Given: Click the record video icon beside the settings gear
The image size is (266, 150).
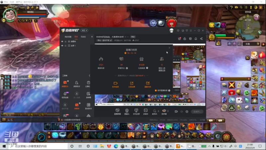Looking at the screenshot, I should [x=176, y=112].
